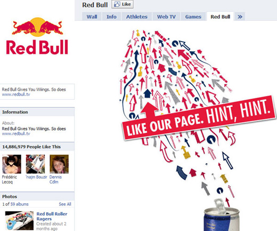This screenshot has width=277, height=231.
Task: Go to the Games tab
Action: [193, 17]
